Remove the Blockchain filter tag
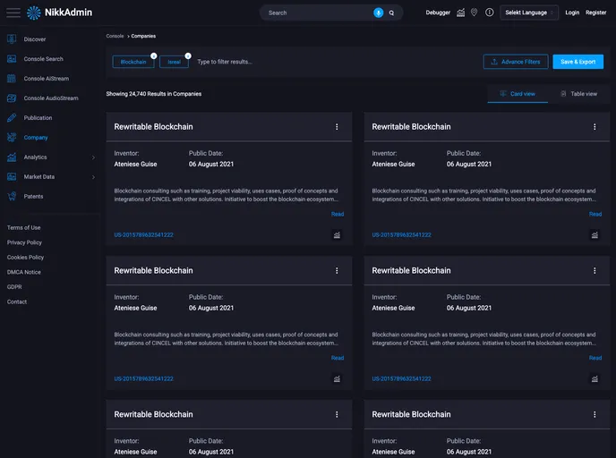 tap(153, 55)
